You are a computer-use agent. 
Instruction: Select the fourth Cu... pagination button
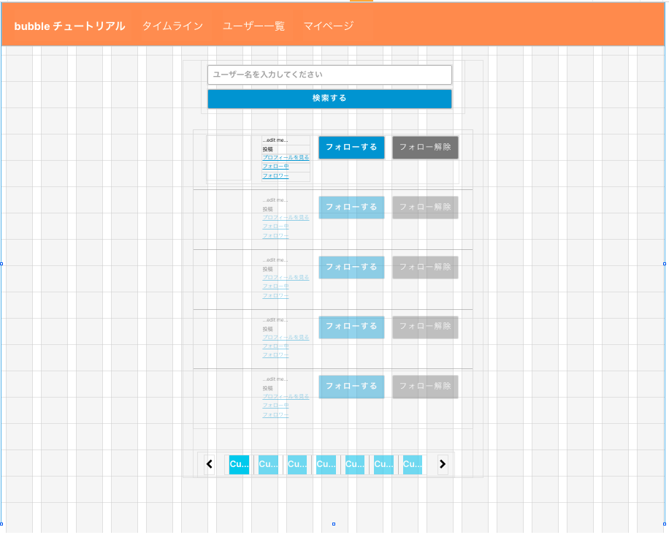(x=326, y=464)
